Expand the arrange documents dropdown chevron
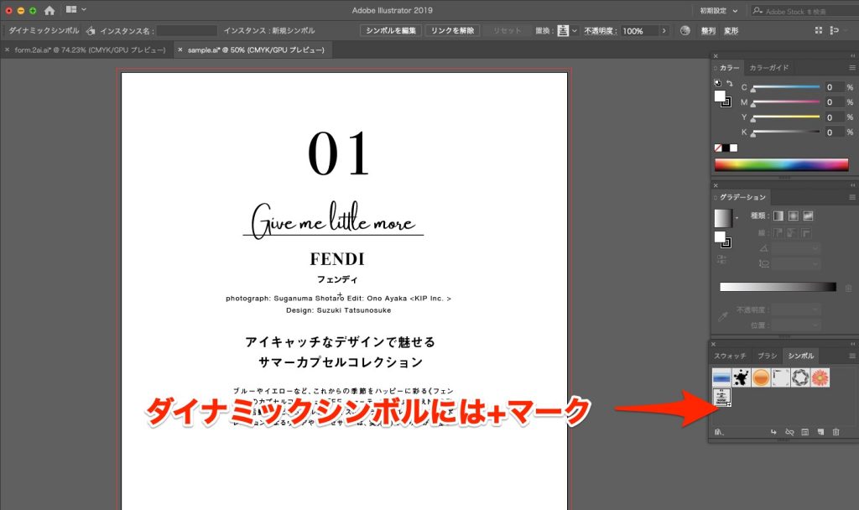Screen dimensions: 859x510 [x=84, y=9]
